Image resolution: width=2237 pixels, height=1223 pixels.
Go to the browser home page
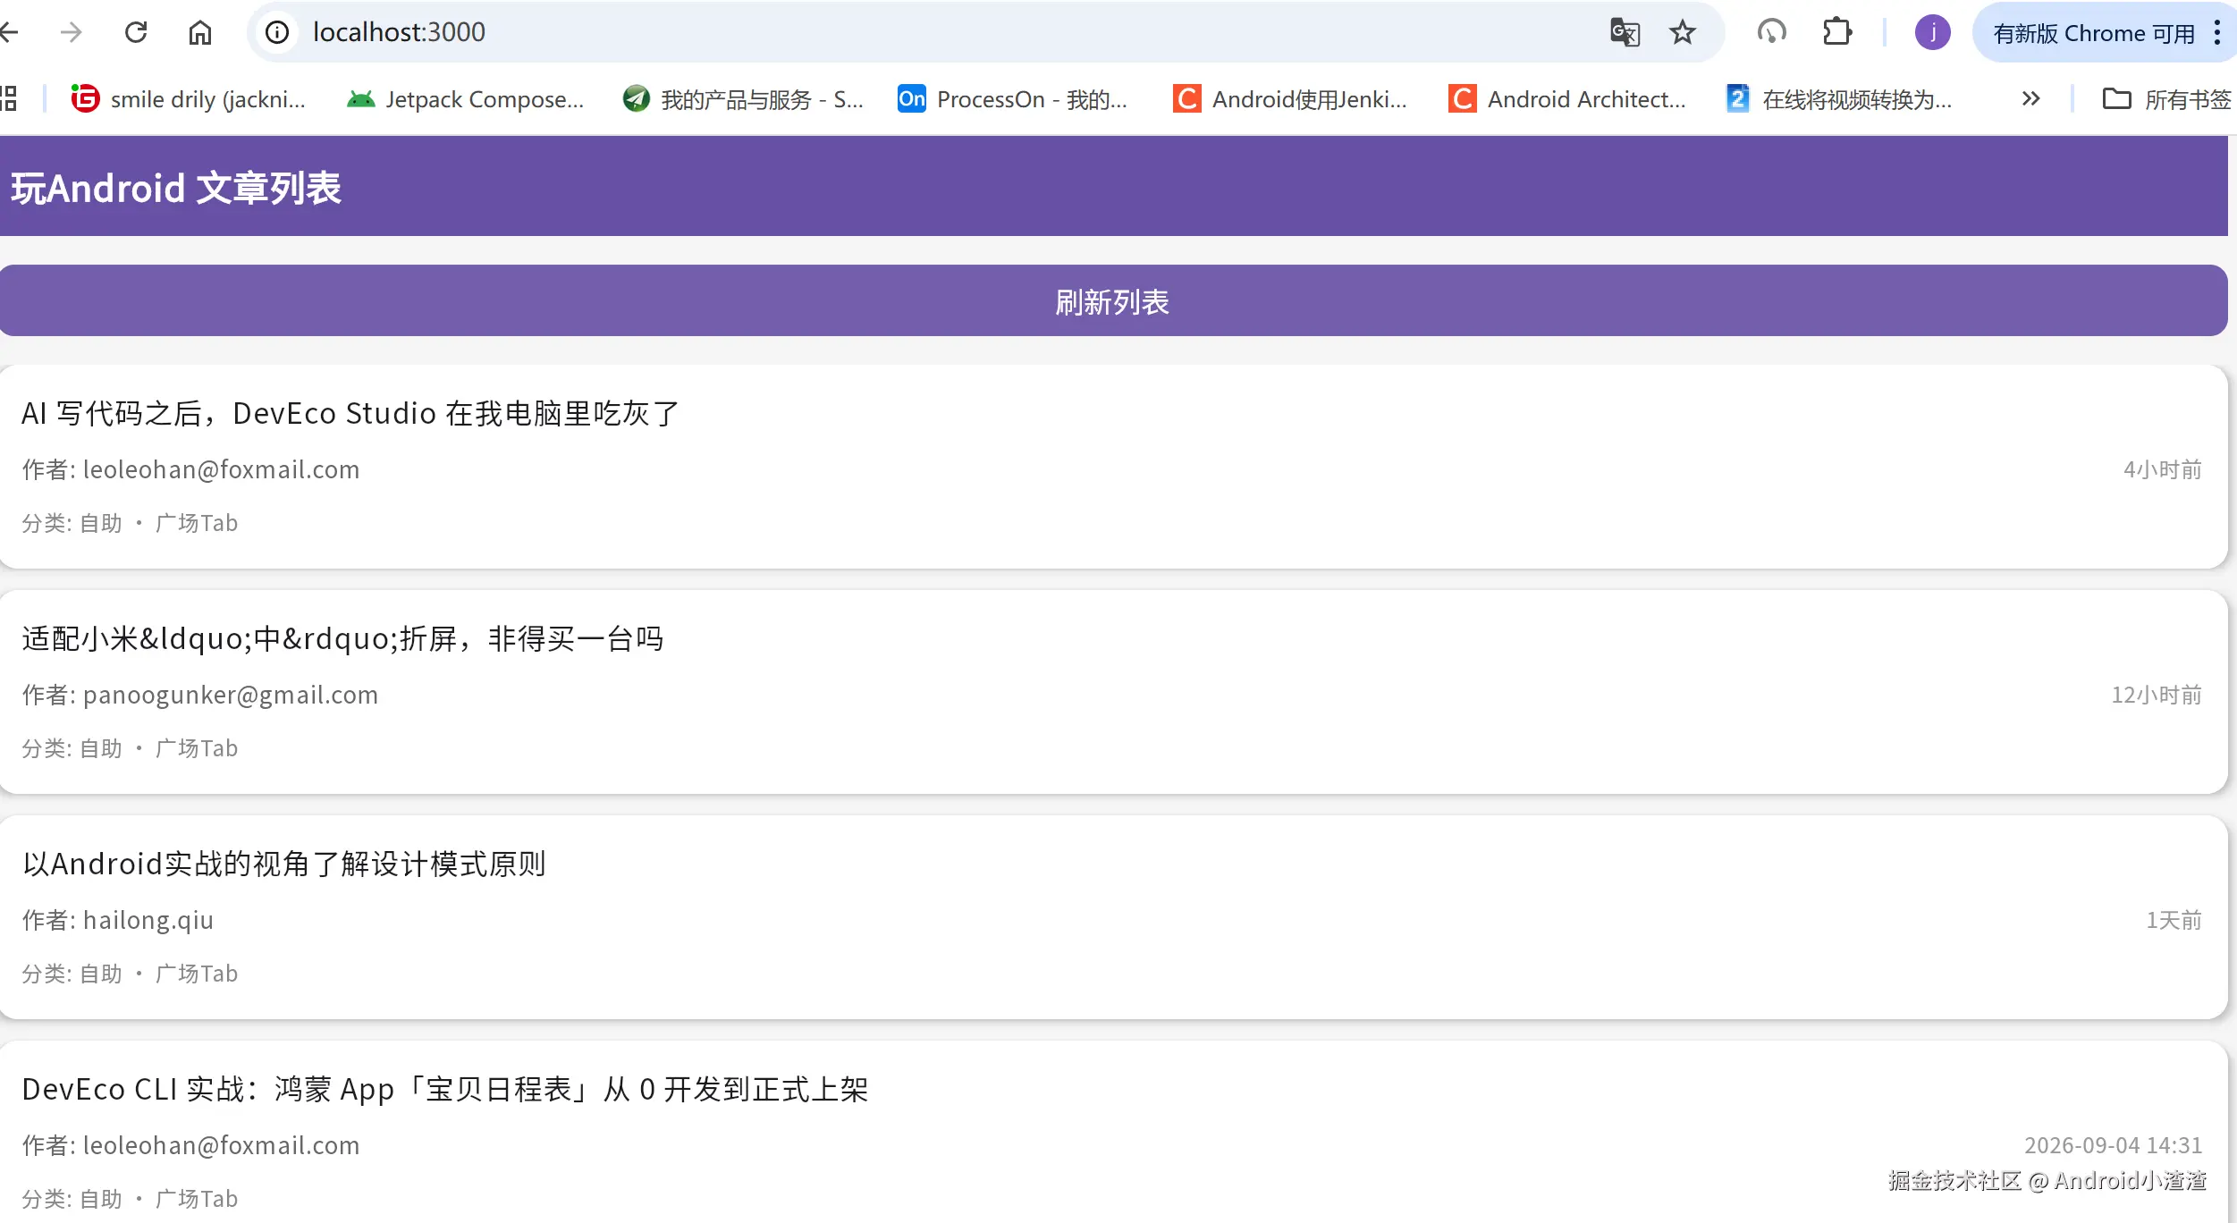tap(200, 33)
